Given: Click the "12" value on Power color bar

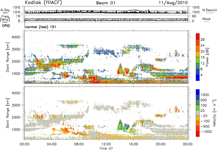Looking at the screenshot, I should [x=202, y=63].
